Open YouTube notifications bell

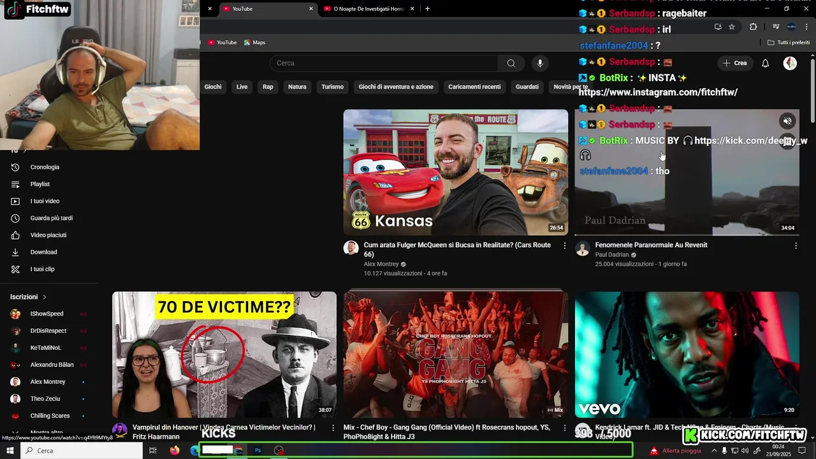(x=766, y=63)
